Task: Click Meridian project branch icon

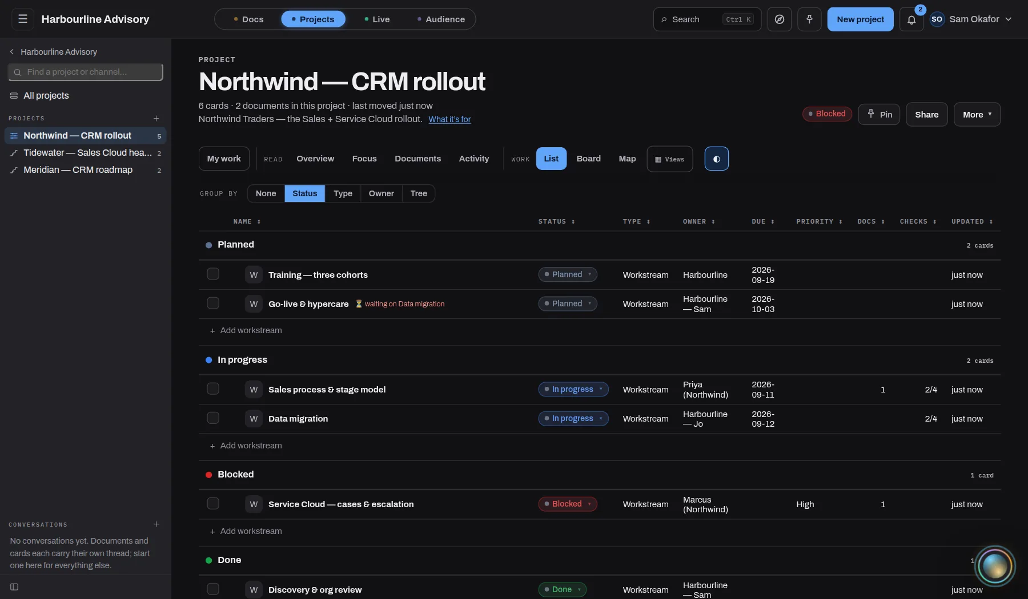Action: (14, 170)
